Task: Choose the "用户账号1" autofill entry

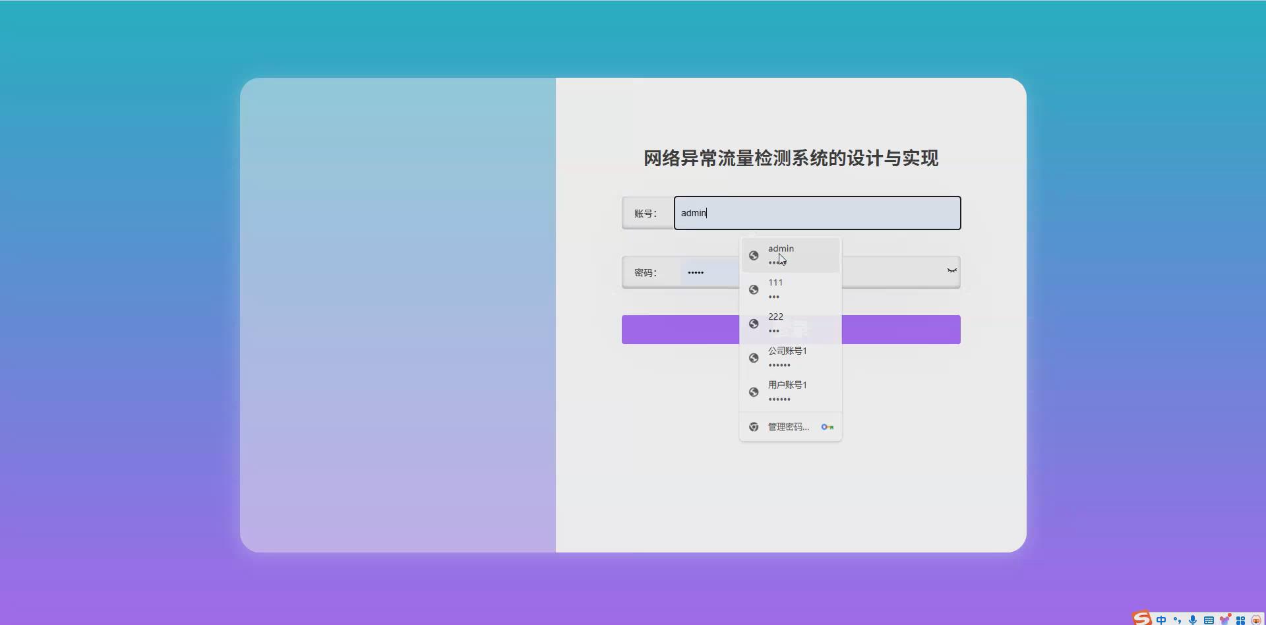Action: pos(791,392)
